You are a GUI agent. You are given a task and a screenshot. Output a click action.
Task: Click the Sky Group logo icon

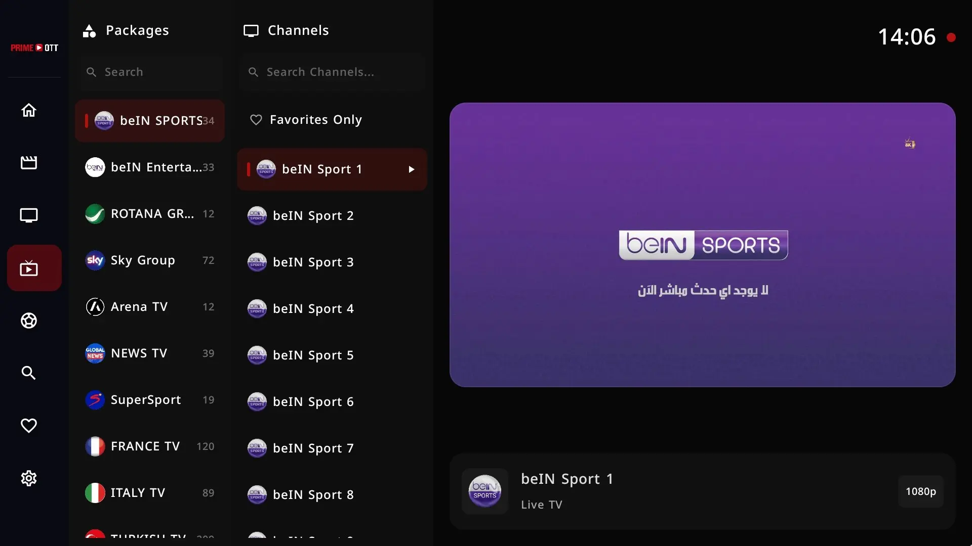(95, 260)
